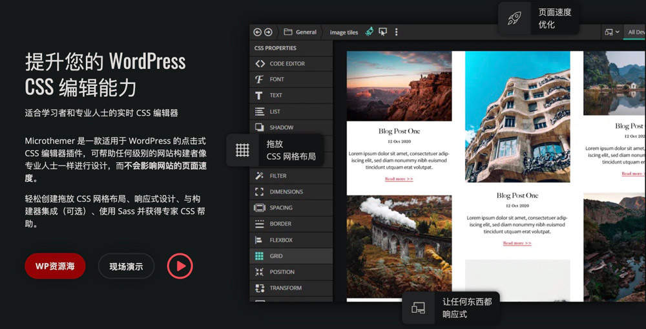Viewport: 646px width, 329px height.
Task: Open the steam train viaduct image tile
Action: [399, 246]
